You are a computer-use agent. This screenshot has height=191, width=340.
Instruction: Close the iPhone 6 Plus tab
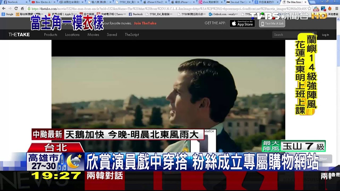[x=166, y=2]
